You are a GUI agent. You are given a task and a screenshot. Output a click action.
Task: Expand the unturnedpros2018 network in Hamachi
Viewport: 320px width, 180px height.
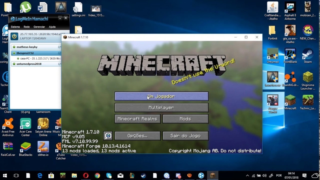pyautogui.click(x=36, y=64)
